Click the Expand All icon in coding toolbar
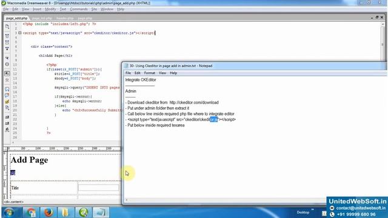This screenshot has width=388, height=218. pyautogui.click(x=7, y=48)
